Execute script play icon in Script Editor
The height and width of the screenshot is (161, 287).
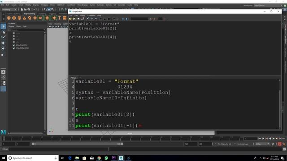(x=127, y=19)
